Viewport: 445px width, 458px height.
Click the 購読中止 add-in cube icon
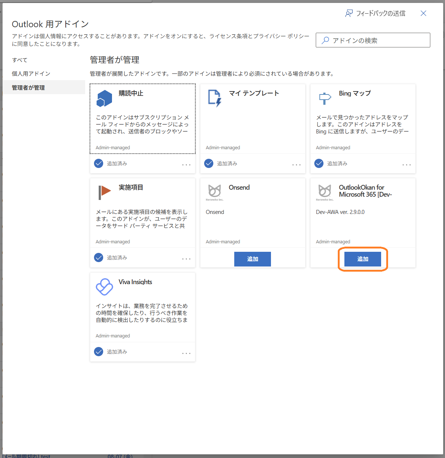coord(104,98)
